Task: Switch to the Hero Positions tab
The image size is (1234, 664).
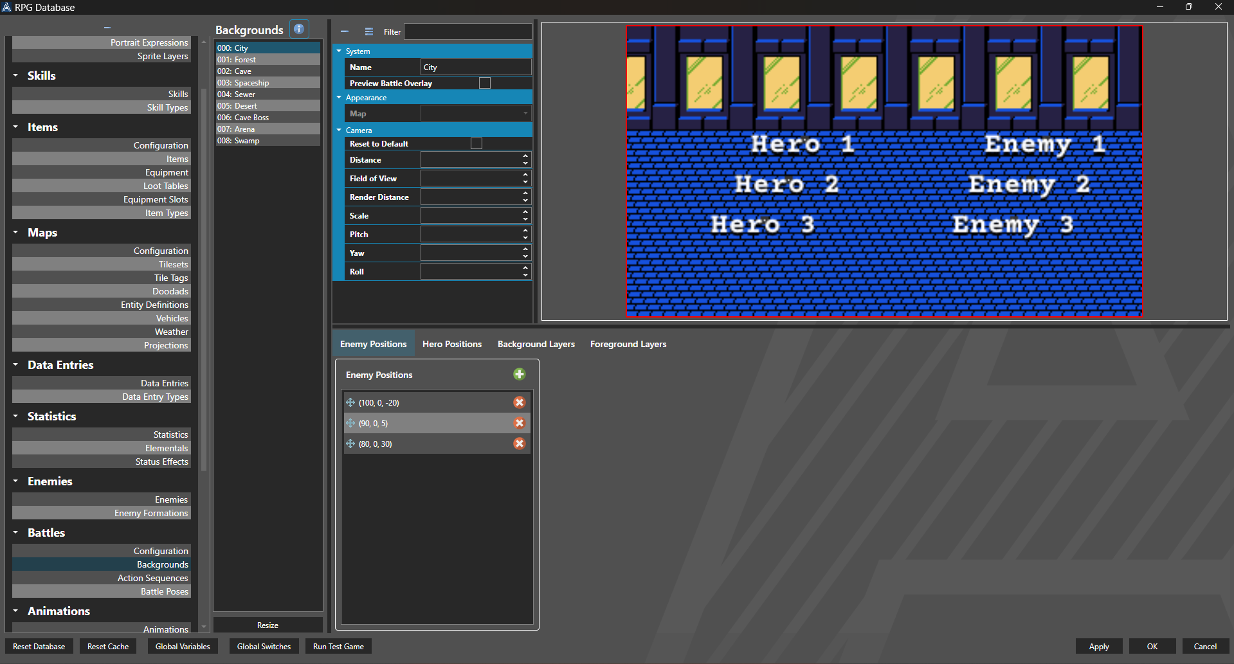Action: point(451,344)
